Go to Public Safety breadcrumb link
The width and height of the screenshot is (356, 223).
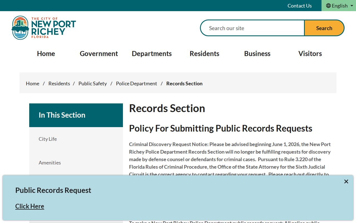point(93,83)
